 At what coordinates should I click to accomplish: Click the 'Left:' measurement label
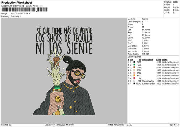click(130, 30)
